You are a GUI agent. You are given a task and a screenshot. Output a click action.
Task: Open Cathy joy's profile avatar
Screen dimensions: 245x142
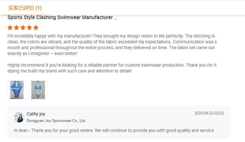(x=19, y=117)
